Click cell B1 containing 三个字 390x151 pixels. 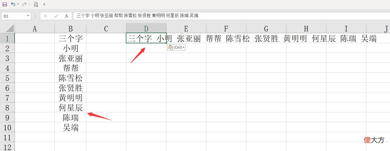pyautogui.click(x=70, y=38)
